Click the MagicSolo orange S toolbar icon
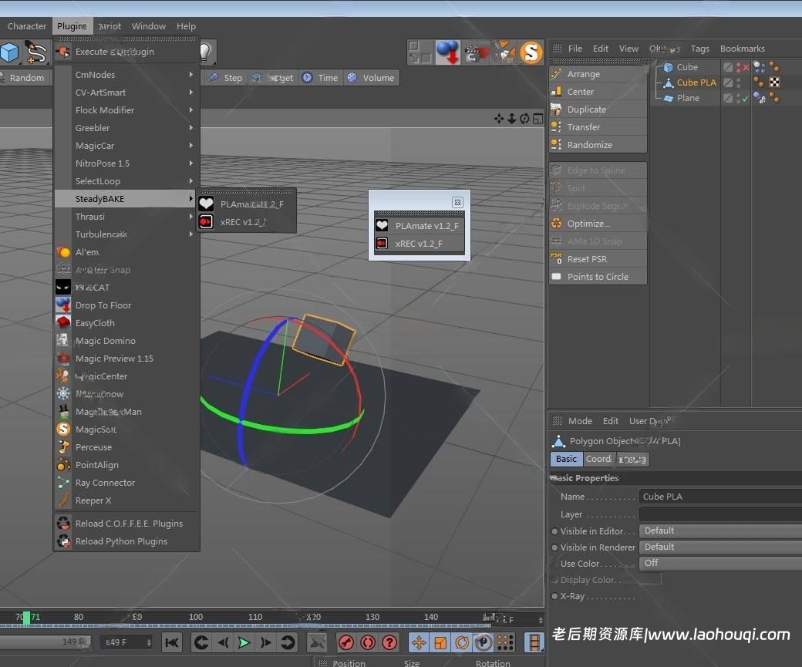This screenshot has height=667, width=802. click(x=531, y=52)
